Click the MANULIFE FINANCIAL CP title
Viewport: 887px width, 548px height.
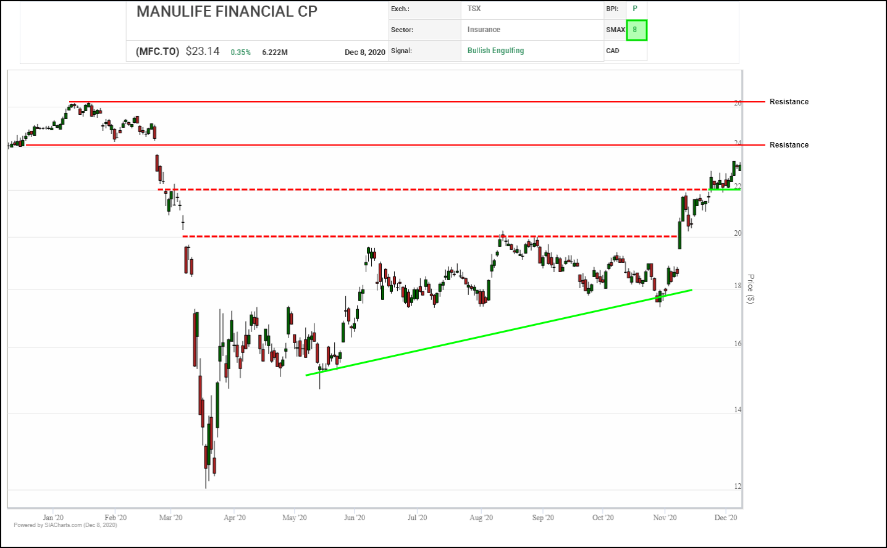click(227, 12)
